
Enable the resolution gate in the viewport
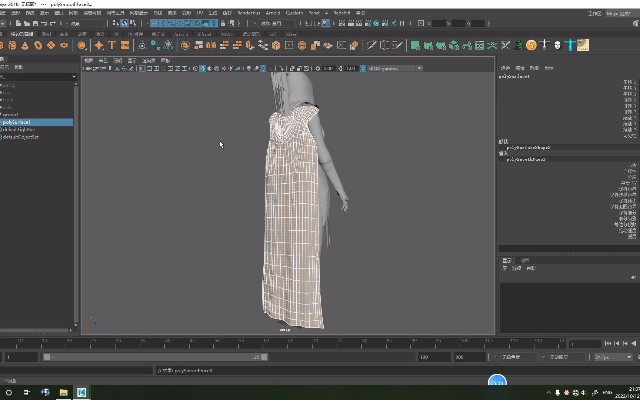coord(156,69)
